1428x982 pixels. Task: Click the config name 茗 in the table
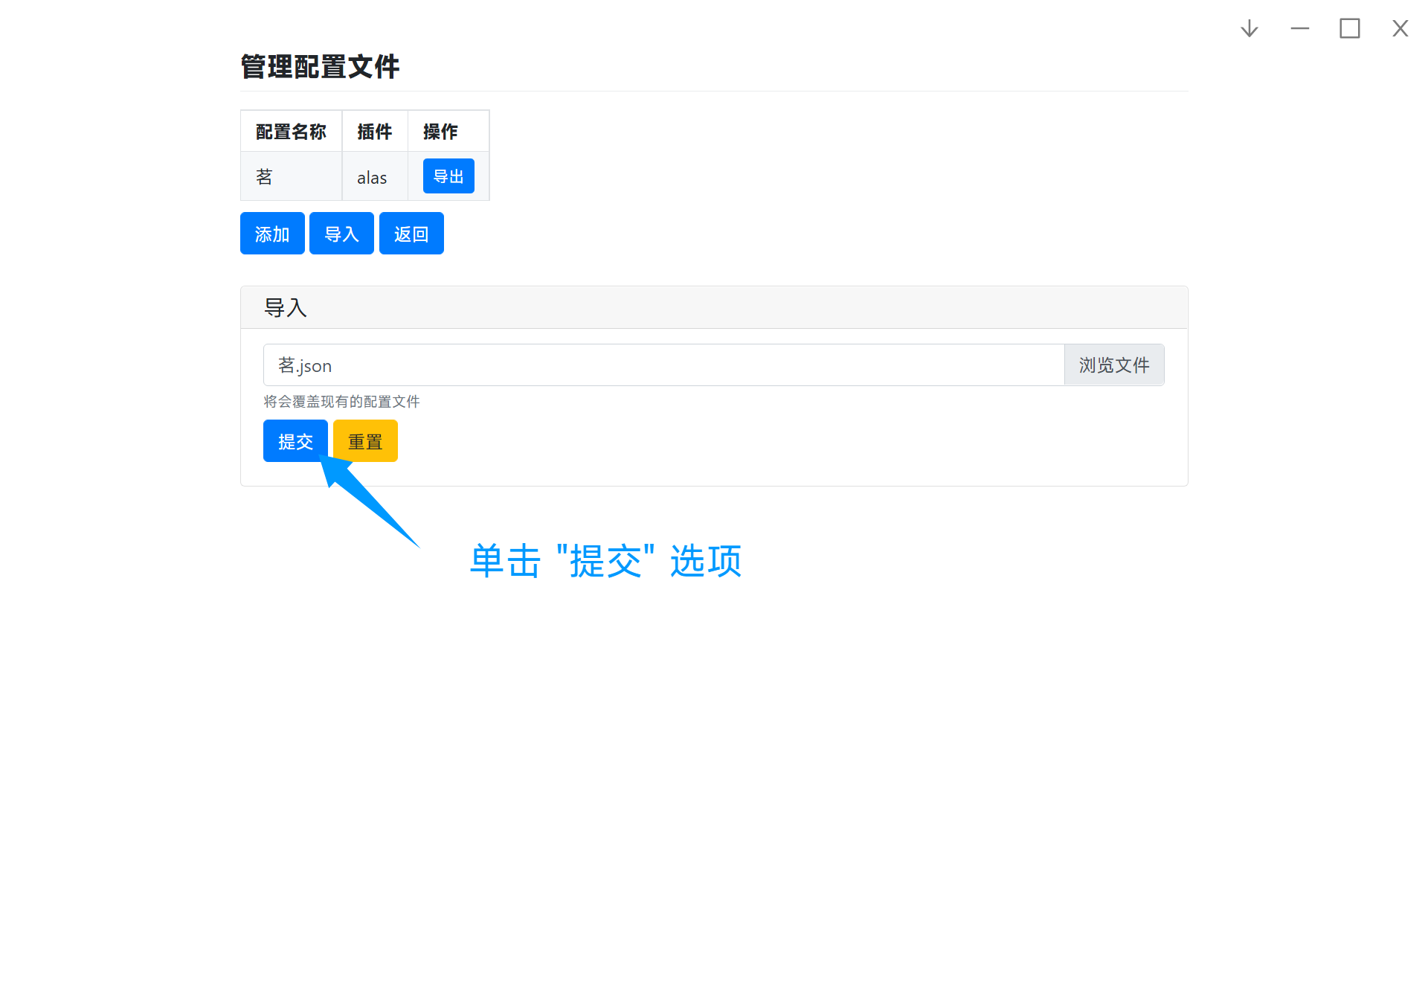(263, 176)
